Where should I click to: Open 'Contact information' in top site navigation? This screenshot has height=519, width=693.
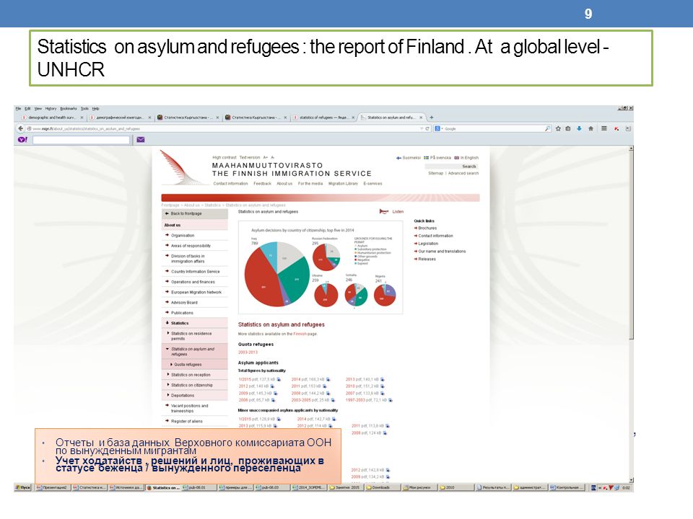pos(230,184)
